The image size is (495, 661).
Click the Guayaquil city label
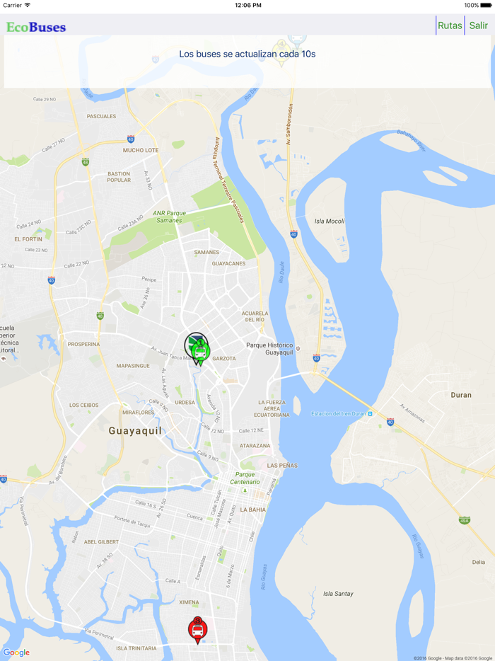[135, 431]
